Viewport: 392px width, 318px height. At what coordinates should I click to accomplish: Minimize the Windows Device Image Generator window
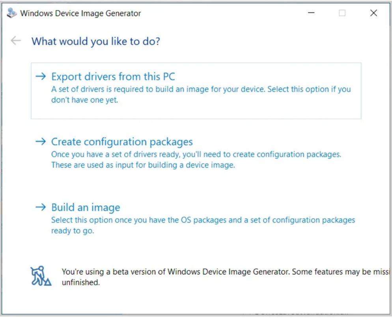(x=311, y=13)
